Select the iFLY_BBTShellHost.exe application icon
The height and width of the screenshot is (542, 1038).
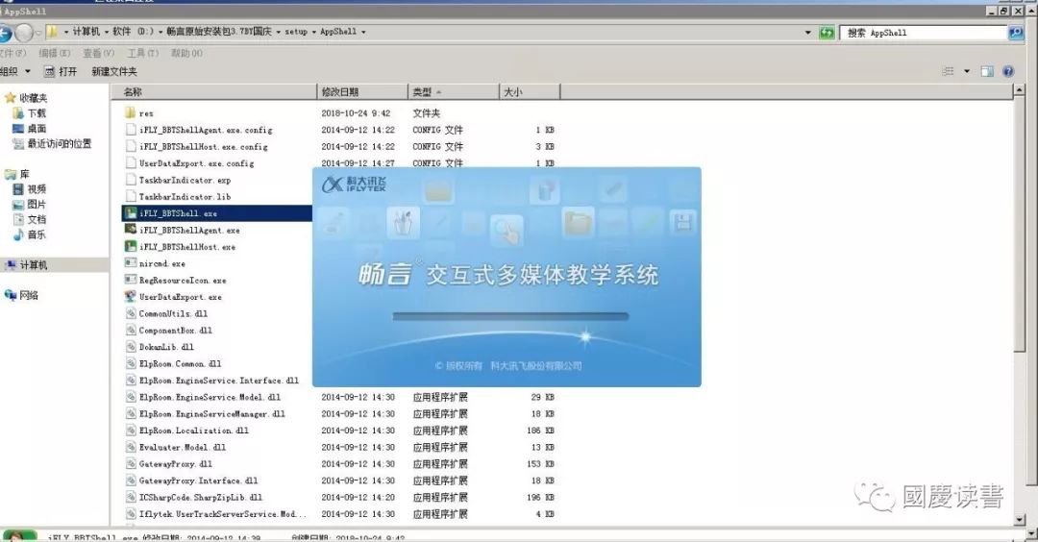[x=131, y=246]
